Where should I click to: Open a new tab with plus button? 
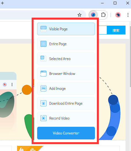coord(2,3)
